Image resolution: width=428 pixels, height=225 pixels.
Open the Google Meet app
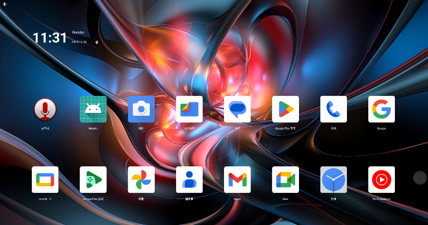285,179
